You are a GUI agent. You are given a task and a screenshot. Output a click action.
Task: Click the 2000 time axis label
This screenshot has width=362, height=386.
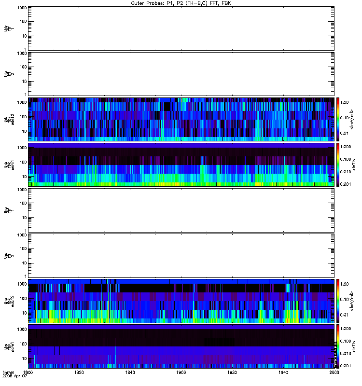coord(334,372)
